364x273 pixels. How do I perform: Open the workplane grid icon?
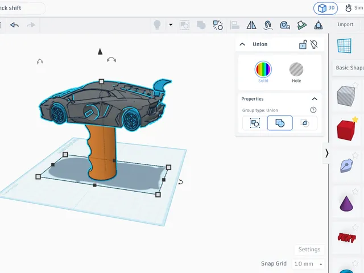344,46
